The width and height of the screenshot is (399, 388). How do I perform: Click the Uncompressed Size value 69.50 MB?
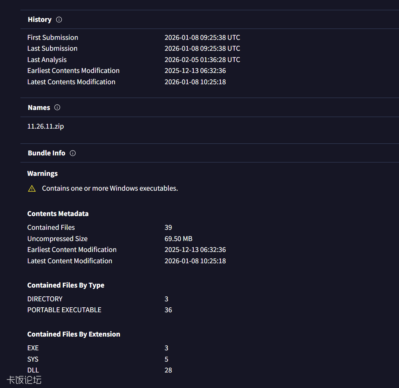click(x=179, y=239)
